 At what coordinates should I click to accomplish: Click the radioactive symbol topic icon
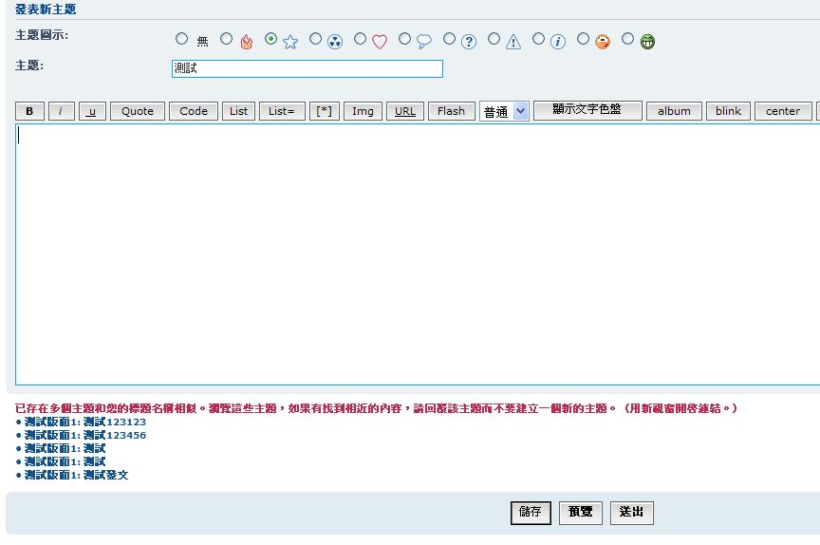pos(335,42)
